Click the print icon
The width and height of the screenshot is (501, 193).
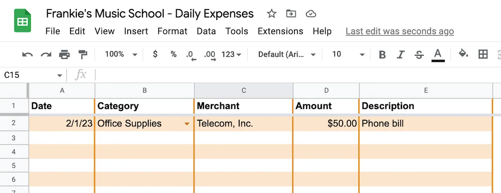pyautogui.click(x=64, y=54)
